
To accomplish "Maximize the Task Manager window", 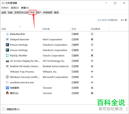I will [x=115, y=3].
